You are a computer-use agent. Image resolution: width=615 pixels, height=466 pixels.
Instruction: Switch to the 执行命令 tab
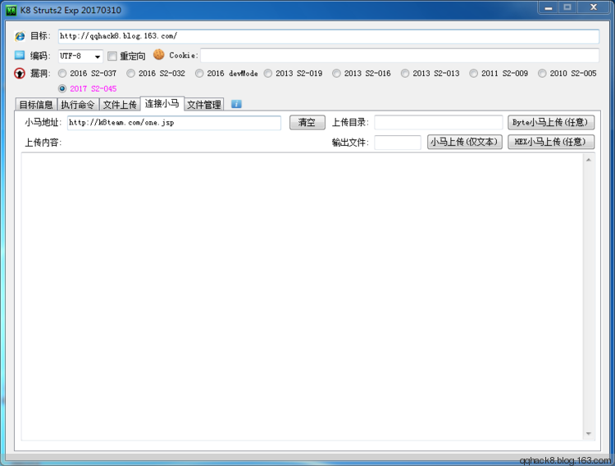point(78,105)
